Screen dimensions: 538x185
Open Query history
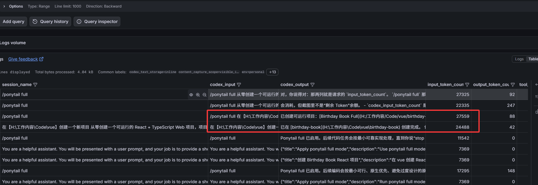(50, 21)
